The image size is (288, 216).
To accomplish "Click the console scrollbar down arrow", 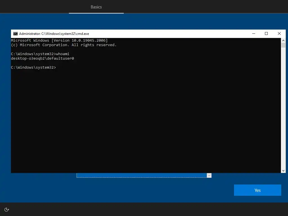I will tap(283, 171).
